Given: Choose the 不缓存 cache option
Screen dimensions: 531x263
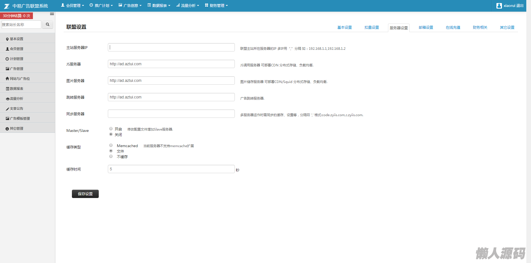Looking at the screenshot, I should click(111, 157).
